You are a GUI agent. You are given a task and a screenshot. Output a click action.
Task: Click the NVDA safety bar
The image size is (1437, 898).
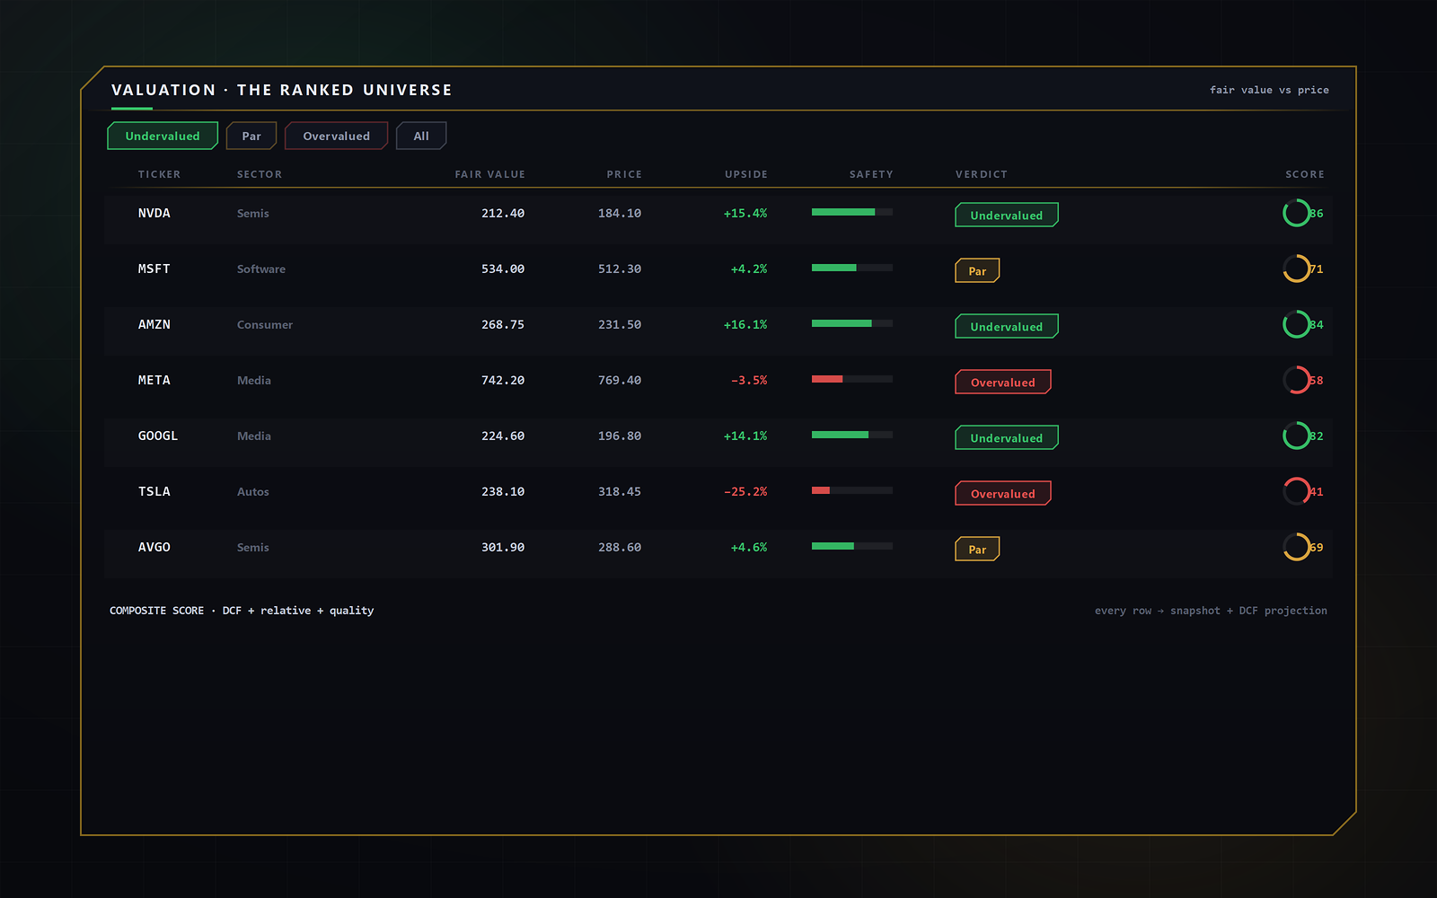[x=852, y=212]
